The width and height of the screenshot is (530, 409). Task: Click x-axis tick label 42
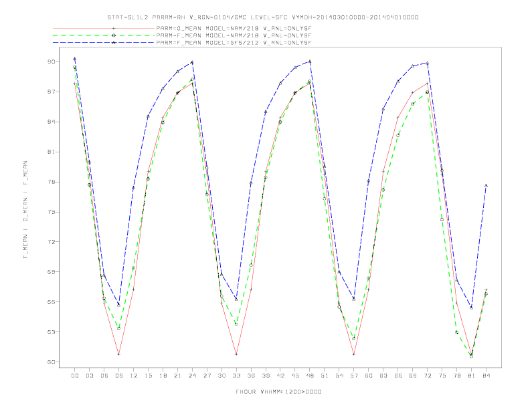pos(280,376)
